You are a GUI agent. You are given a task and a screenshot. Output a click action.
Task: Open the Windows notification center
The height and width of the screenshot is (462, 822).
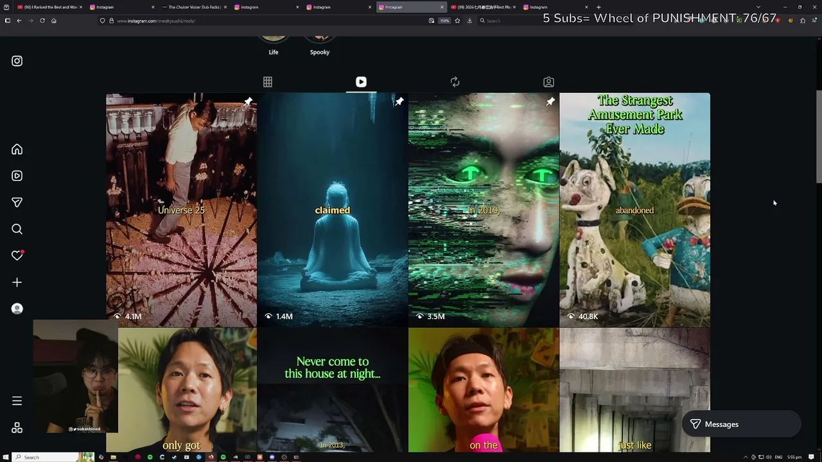pos(812,457)
